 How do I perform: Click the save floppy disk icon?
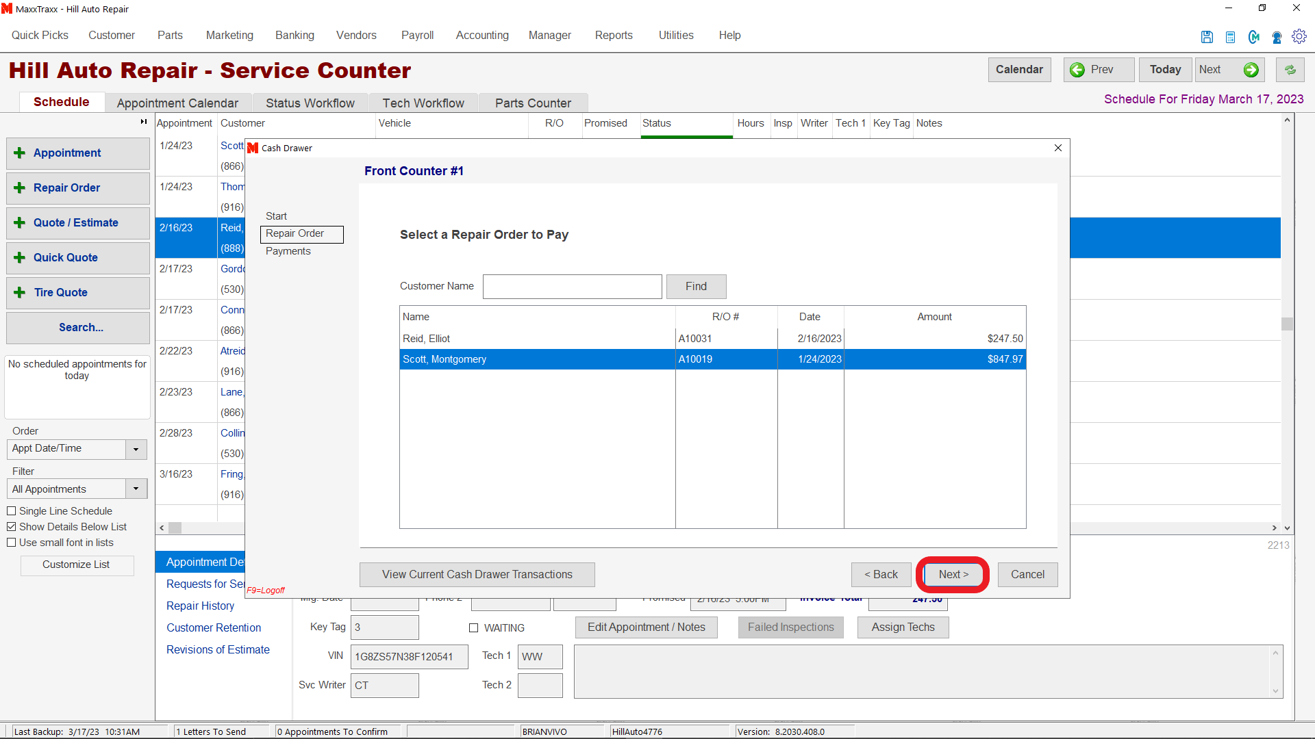click(1207, 37)
